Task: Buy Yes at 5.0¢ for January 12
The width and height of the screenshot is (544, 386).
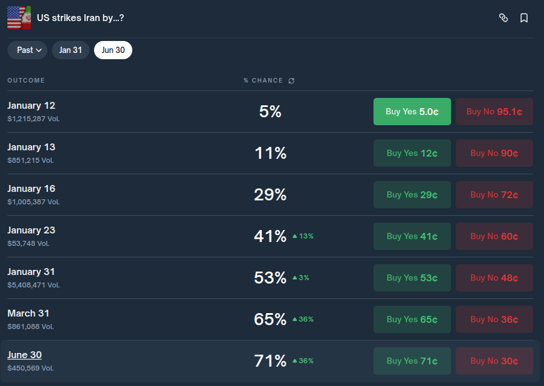Action: 412,112
